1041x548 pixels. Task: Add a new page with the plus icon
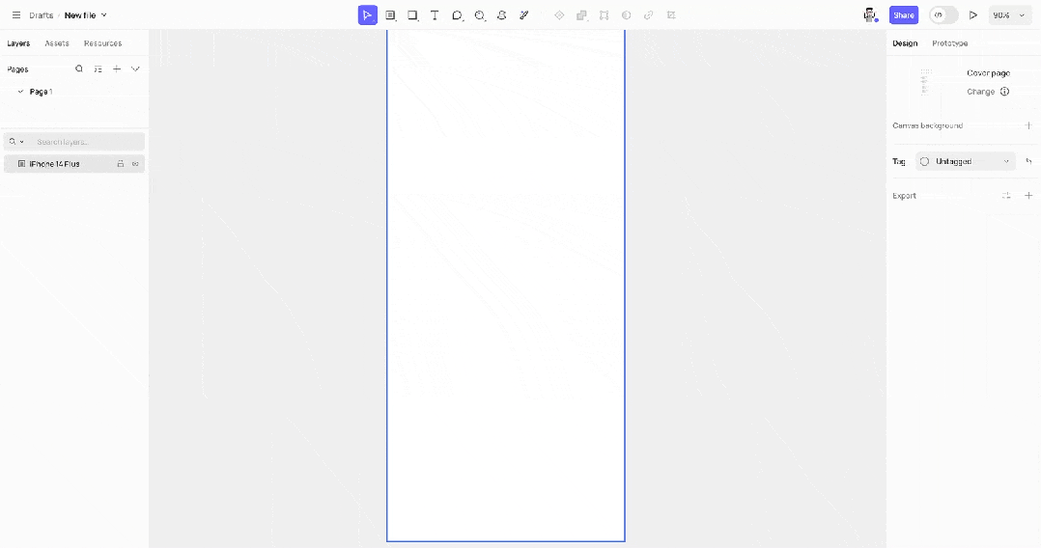[x=117, y=69]
